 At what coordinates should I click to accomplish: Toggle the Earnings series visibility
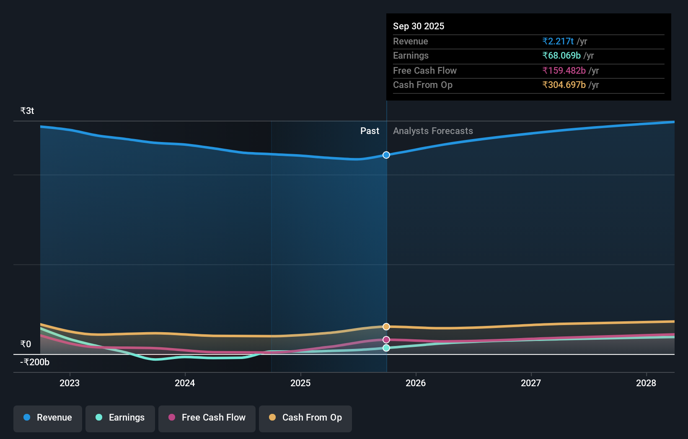tap(120, 418)
